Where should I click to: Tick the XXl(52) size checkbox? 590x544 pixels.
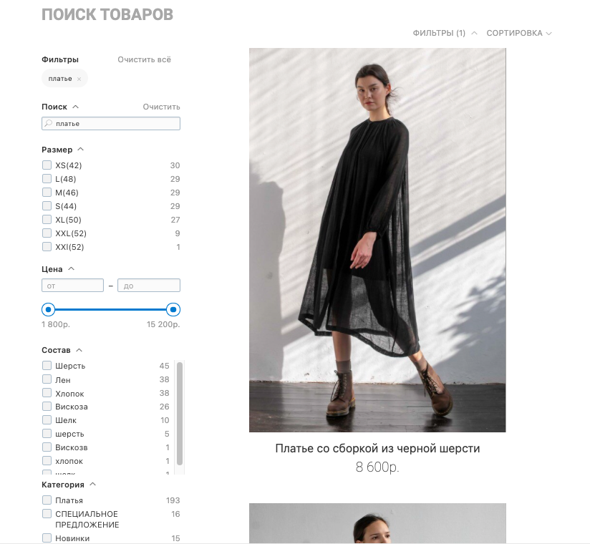coord(47,247)
